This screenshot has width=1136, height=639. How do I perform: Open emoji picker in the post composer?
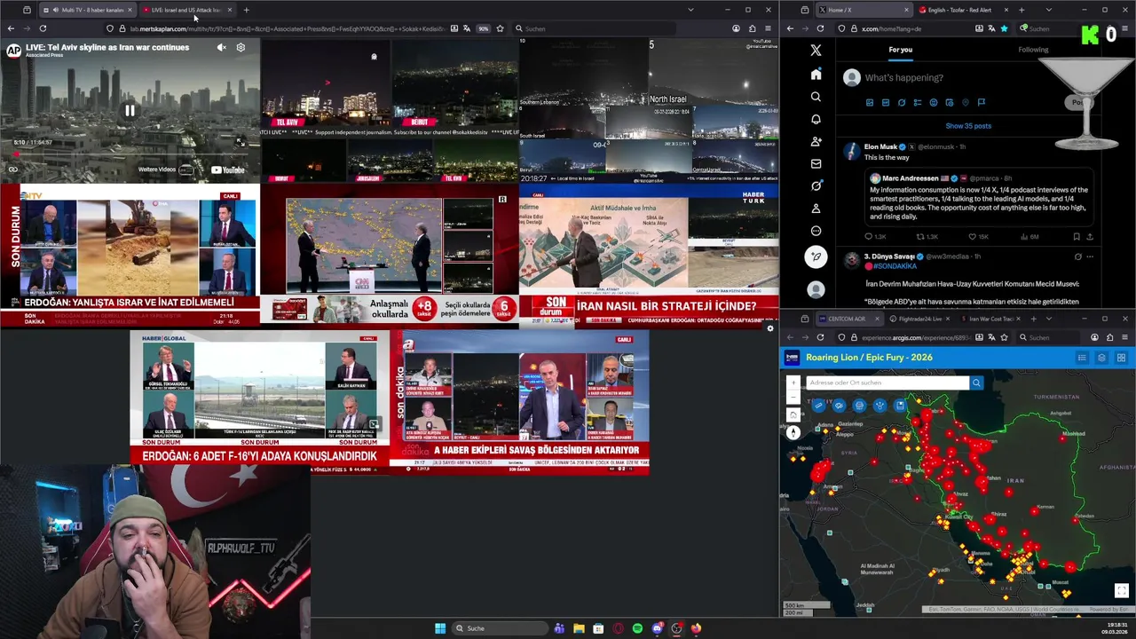click(934, 103)
